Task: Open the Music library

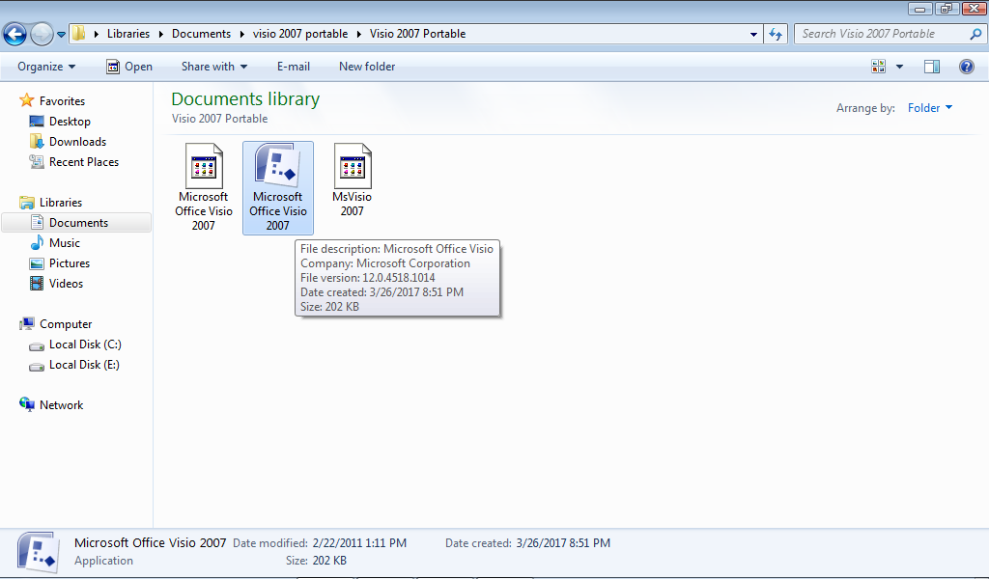Action: 65,243
